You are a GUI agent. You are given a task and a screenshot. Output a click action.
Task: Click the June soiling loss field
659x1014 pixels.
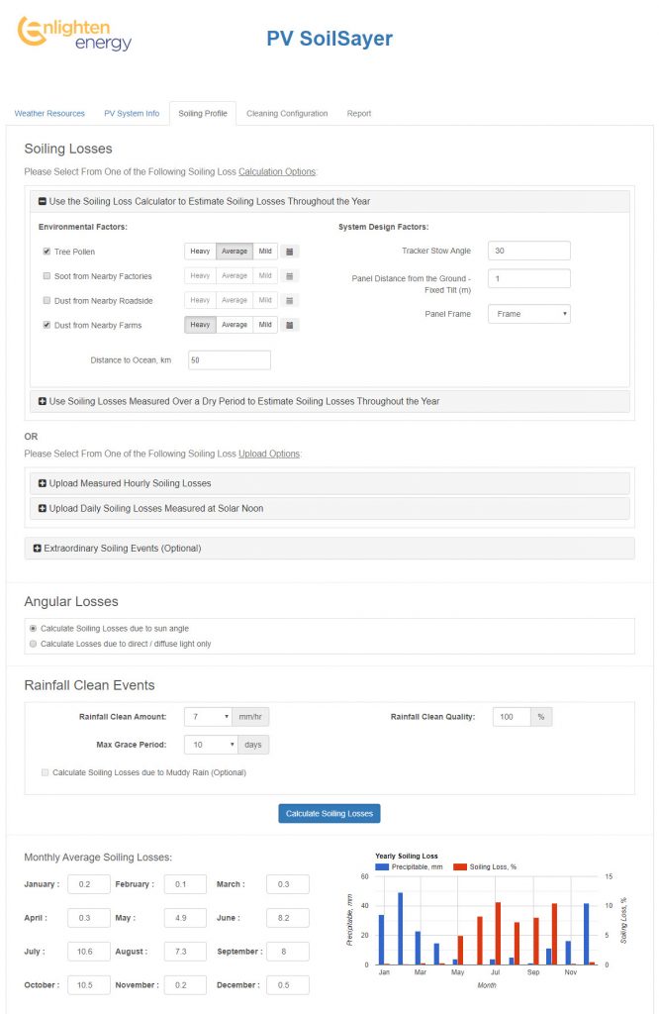(x=288, y=918)
